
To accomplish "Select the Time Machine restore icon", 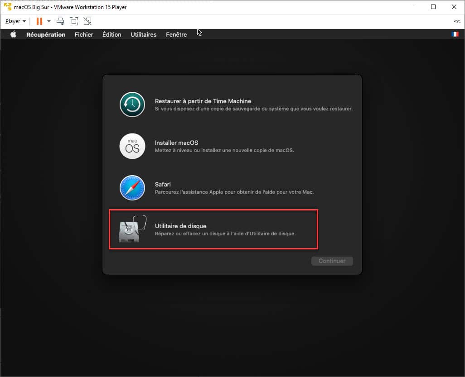I will point(132,105).
